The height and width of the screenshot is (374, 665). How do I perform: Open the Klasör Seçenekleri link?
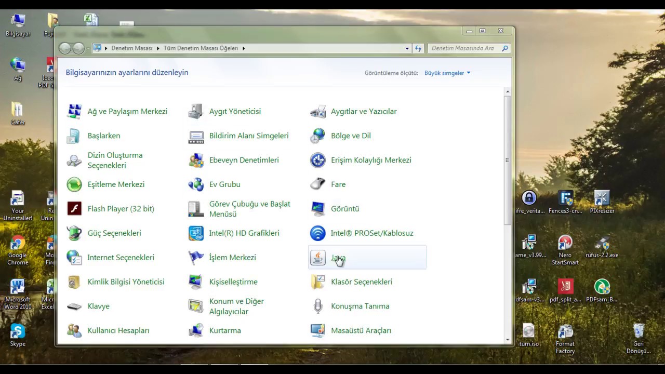(361, 282)
